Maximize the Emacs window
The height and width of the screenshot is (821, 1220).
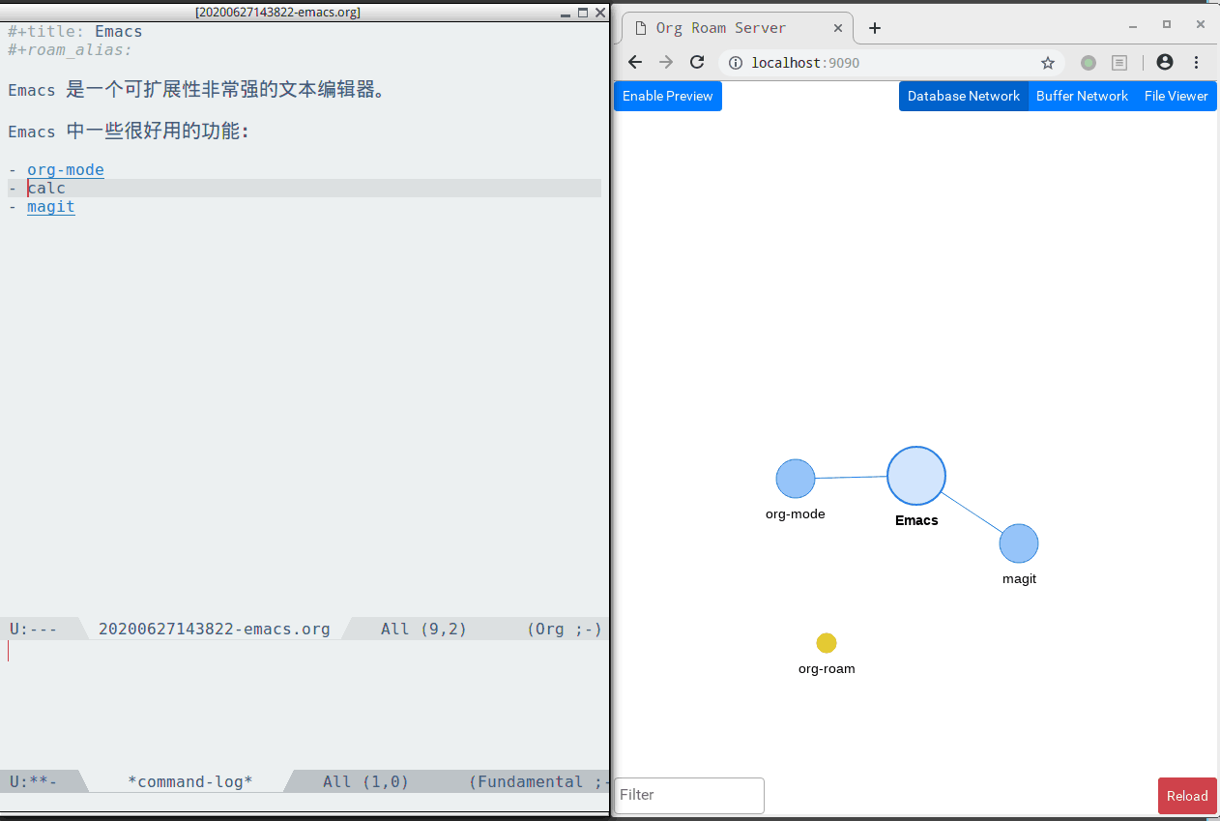pyautogui.click(x=583, y=13)
